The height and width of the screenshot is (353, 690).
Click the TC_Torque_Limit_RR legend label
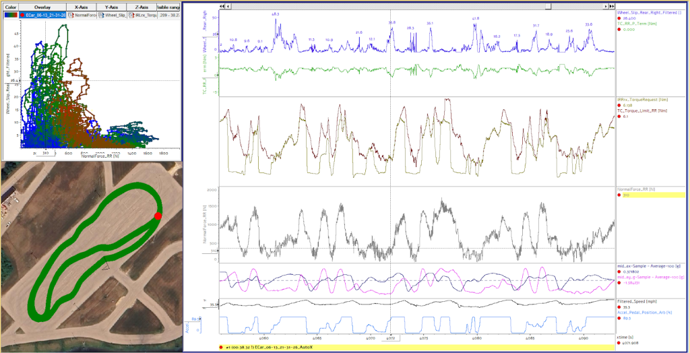(644, 110)
